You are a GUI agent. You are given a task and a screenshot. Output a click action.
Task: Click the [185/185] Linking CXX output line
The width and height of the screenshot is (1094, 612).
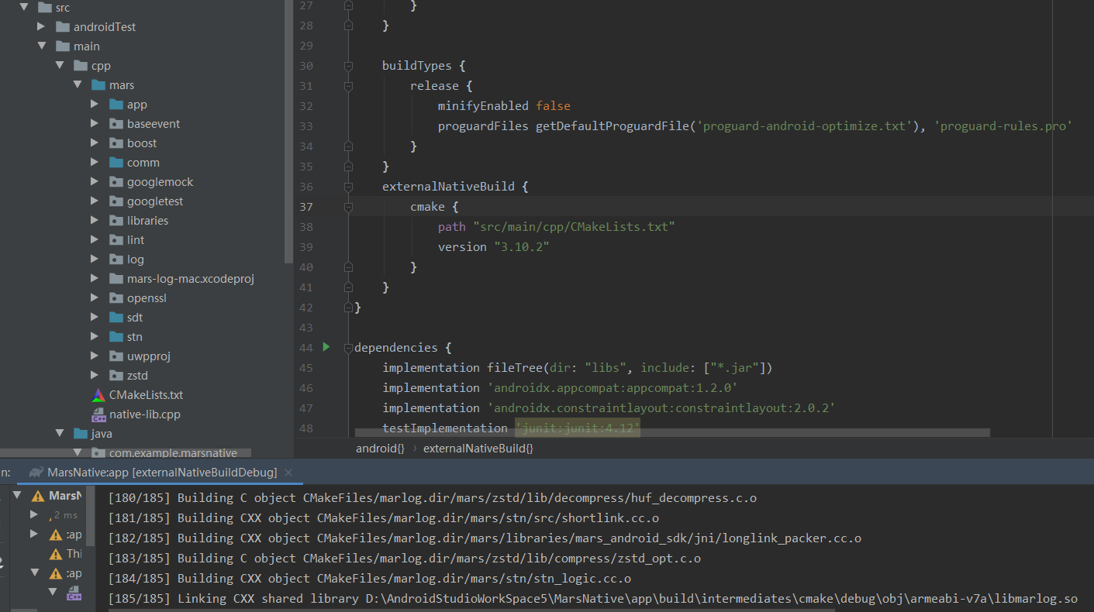point(592,599)
